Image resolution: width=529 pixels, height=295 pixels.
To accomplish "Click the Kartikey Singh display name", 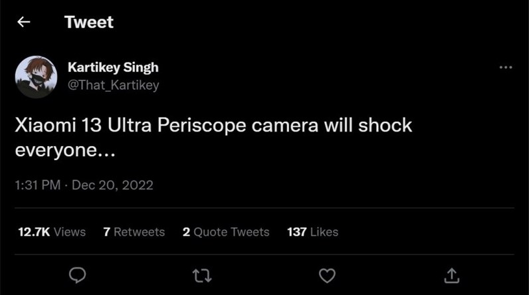I will (x=113, y=68).
